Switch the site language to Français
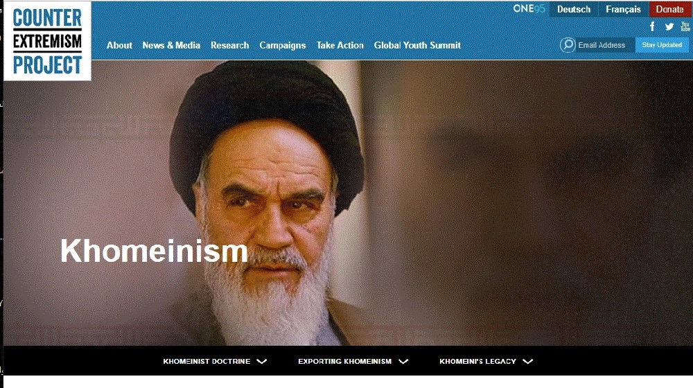Viewport: 693px width, 388px height. pyautogui.click(x=623, y=9)
